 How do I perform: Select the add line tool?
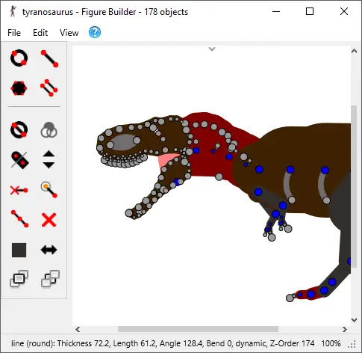pyautogui.click(x=49, y=58)
